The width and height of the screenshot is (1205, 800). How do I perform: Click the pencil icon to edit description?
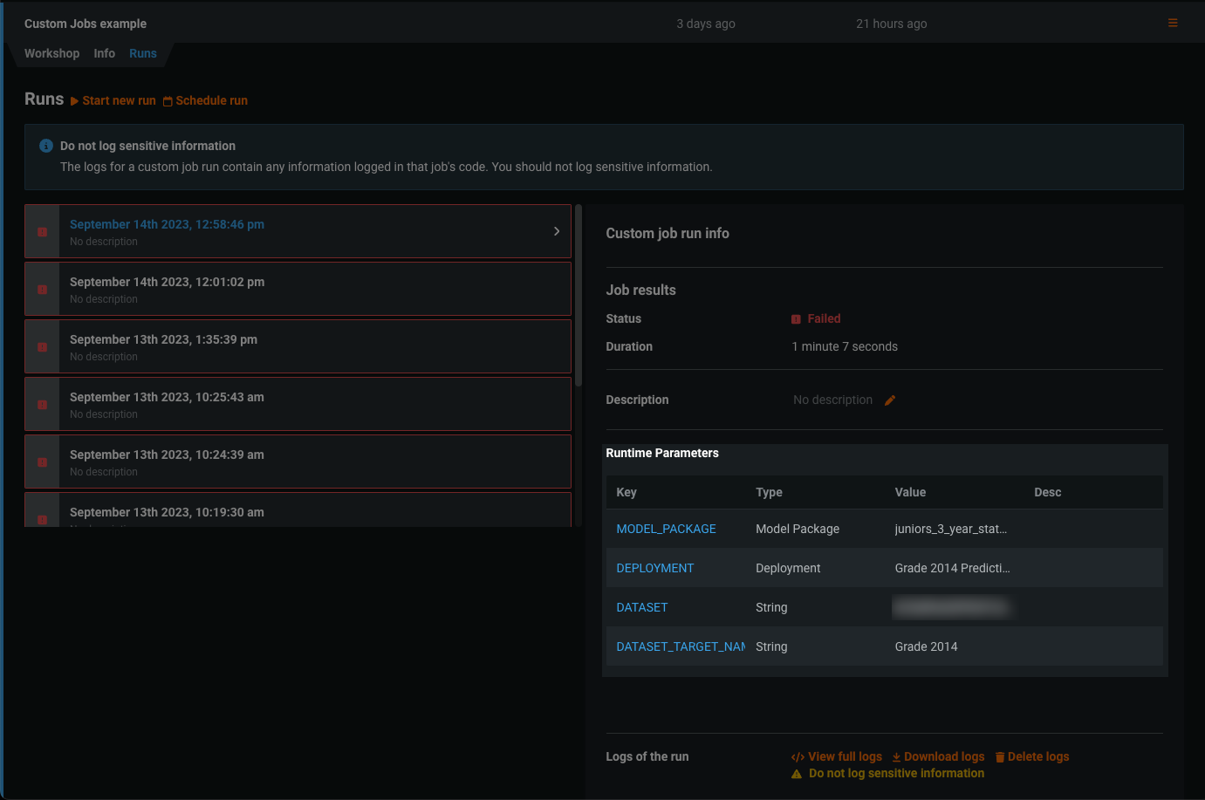coord(890,400)
